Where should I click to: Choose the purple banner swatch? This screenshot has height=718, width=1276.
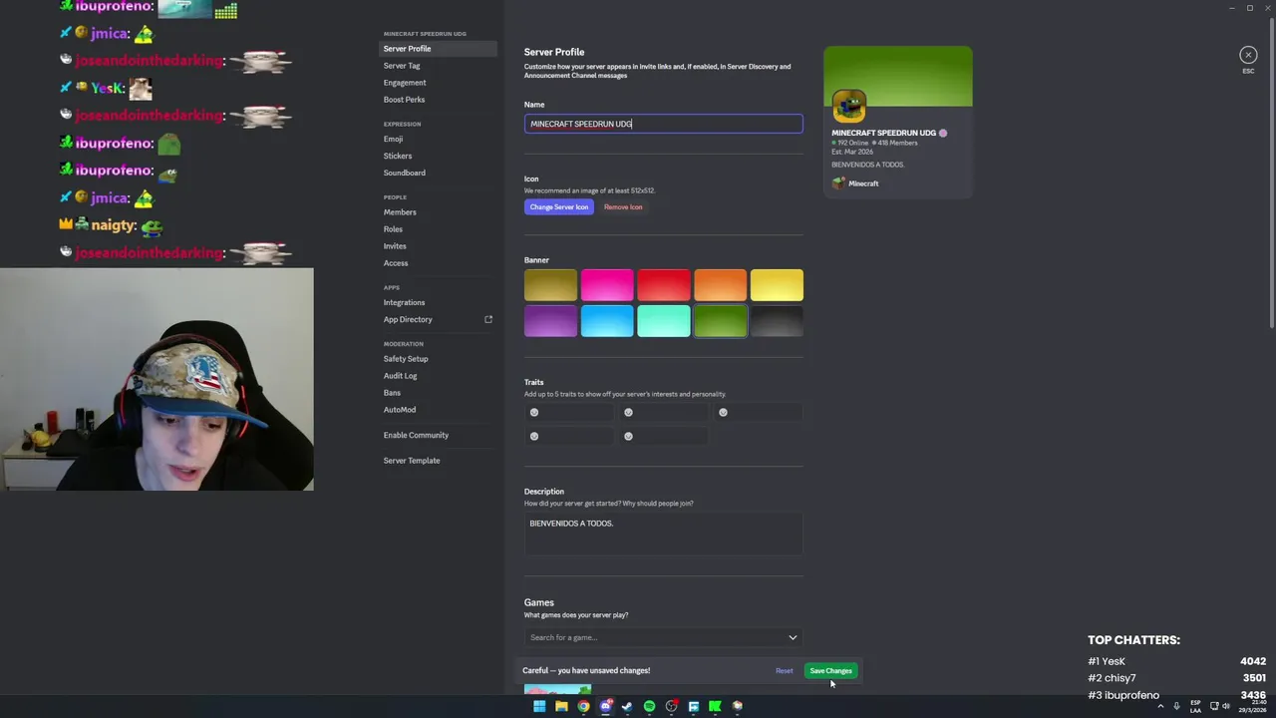point(550,321)
